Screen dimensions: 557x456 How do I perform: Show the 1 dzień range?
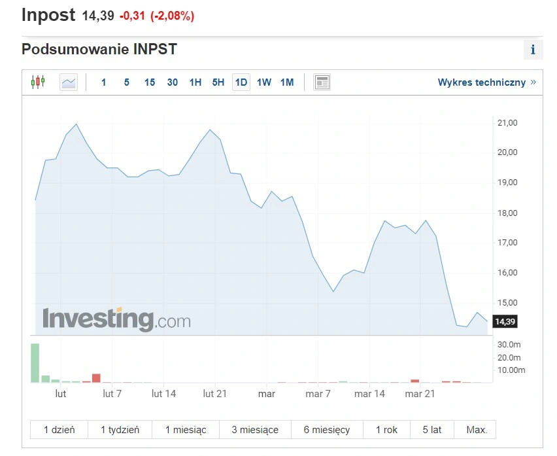[x=59, y=429]
